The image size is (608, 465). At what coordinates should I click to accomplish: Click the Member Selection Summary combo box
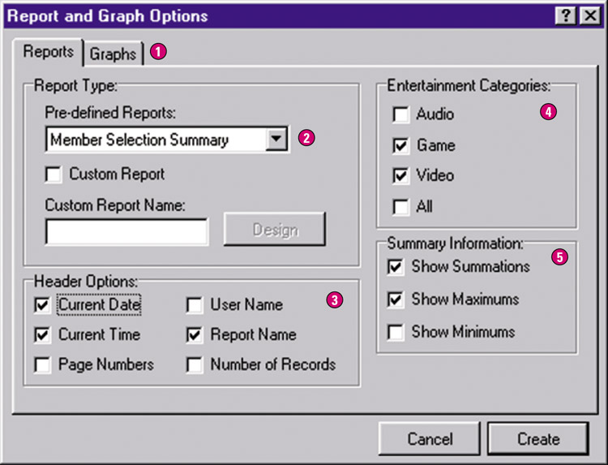[156, 140]
